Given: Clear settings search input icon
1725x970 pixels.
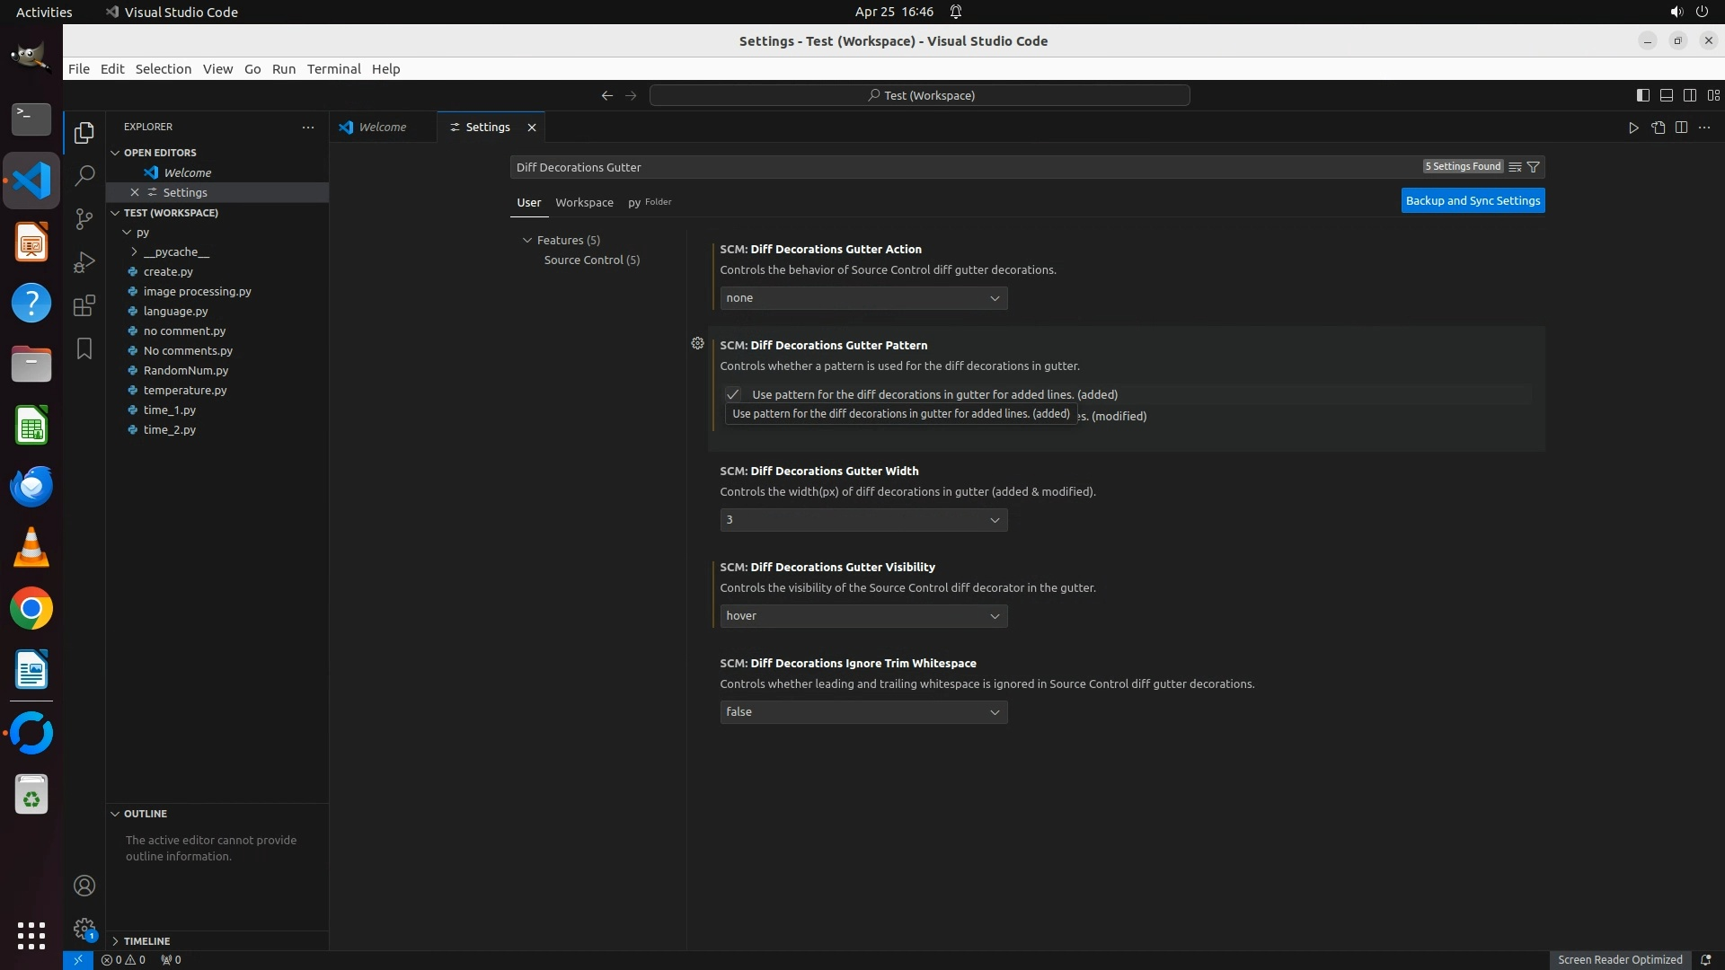Looking at the screenshot, I should click(x=1515, y=167).
